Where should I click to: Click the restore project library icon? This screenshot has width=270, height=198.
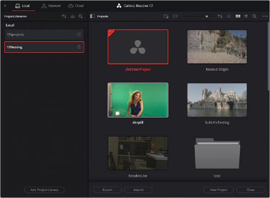click(72, 16)
